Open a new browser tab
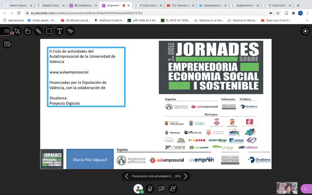The width and height of the screenshot is (312, 195). (298, 5)
